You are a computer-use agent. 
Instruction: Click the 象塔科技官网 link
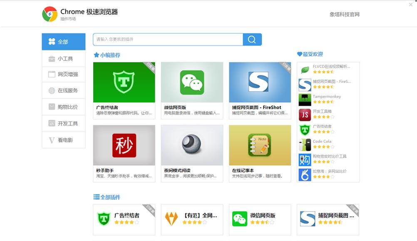click(x=344, y=15)
